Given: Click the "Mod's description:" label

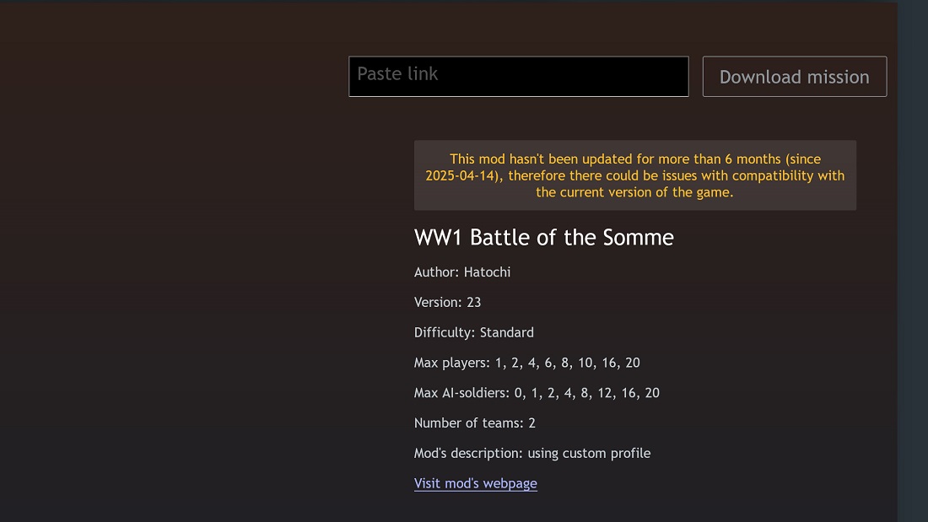Looking at the screenshot, I should click(x=469, y=454).
